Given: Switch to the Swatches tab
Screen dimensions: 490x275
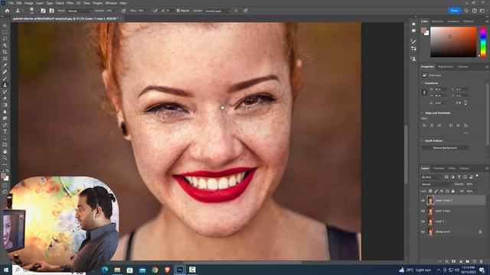Looking at the screenshot, I should point(437,21).
